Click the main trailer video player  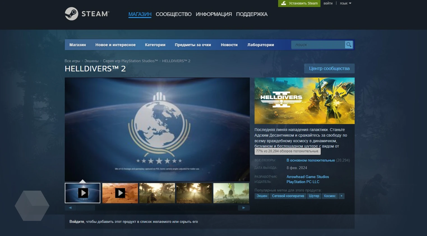[x=157, y=129]
